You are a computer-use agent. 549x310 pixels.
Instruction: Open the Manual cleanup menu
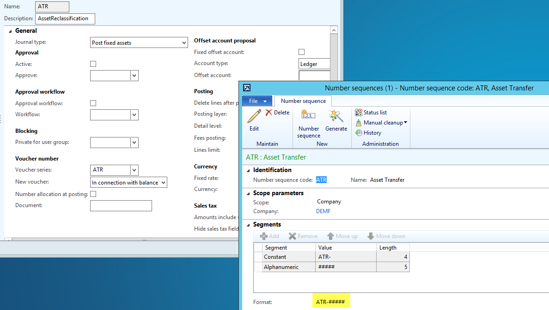381,123
